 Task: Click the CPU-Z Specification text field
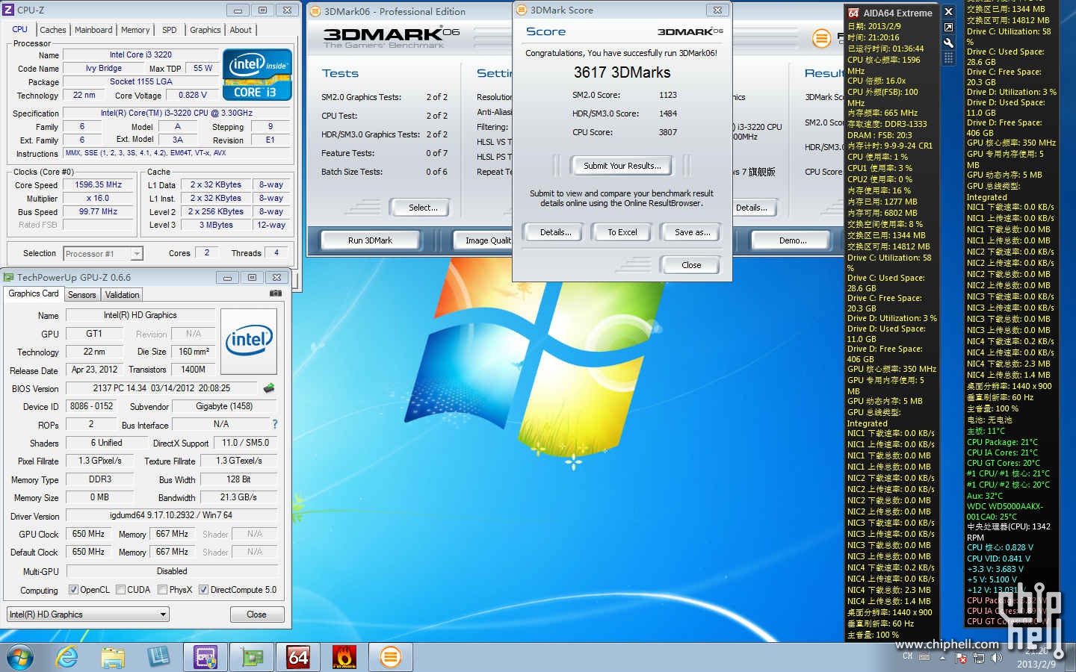176,113
